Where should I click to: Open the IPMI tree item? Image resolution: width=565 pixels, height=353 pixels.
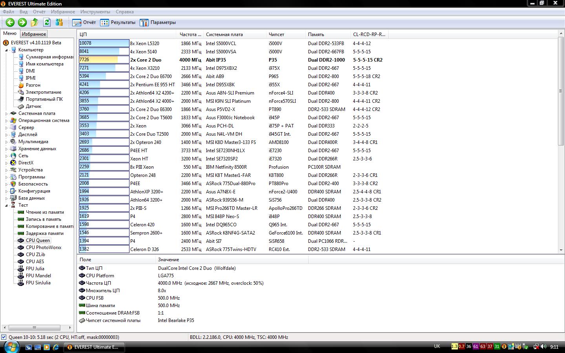[31, 78]
